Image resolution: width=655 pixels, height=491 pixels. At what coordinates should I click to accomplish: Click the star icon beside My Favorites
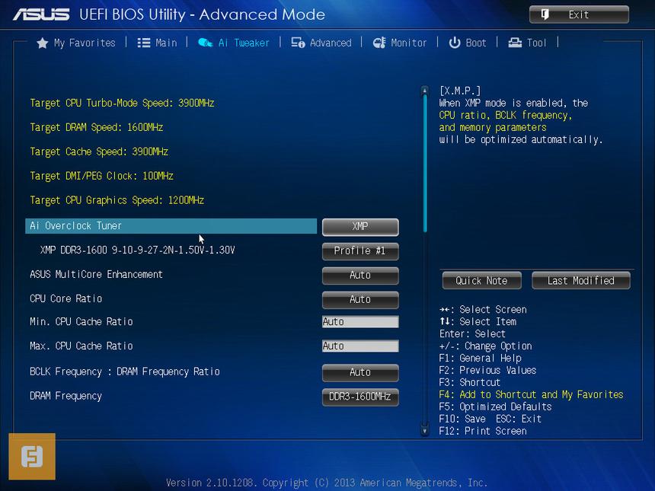coord(43,43)
